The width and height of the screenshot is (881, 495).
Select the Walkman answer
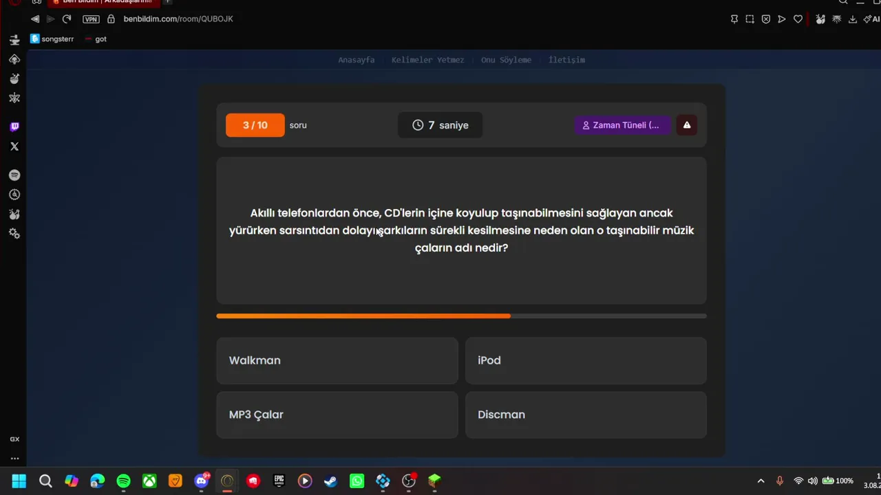click(x=337, y=360)
